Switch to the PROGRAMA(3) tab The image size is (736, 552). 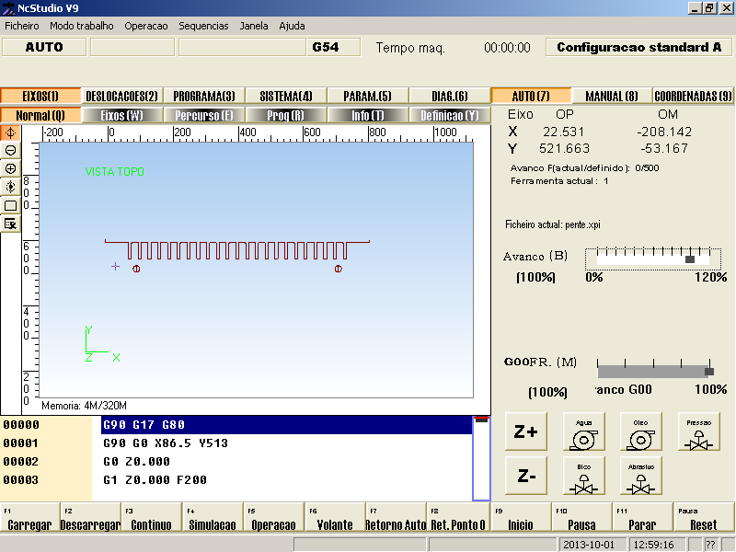pos(204,96)
